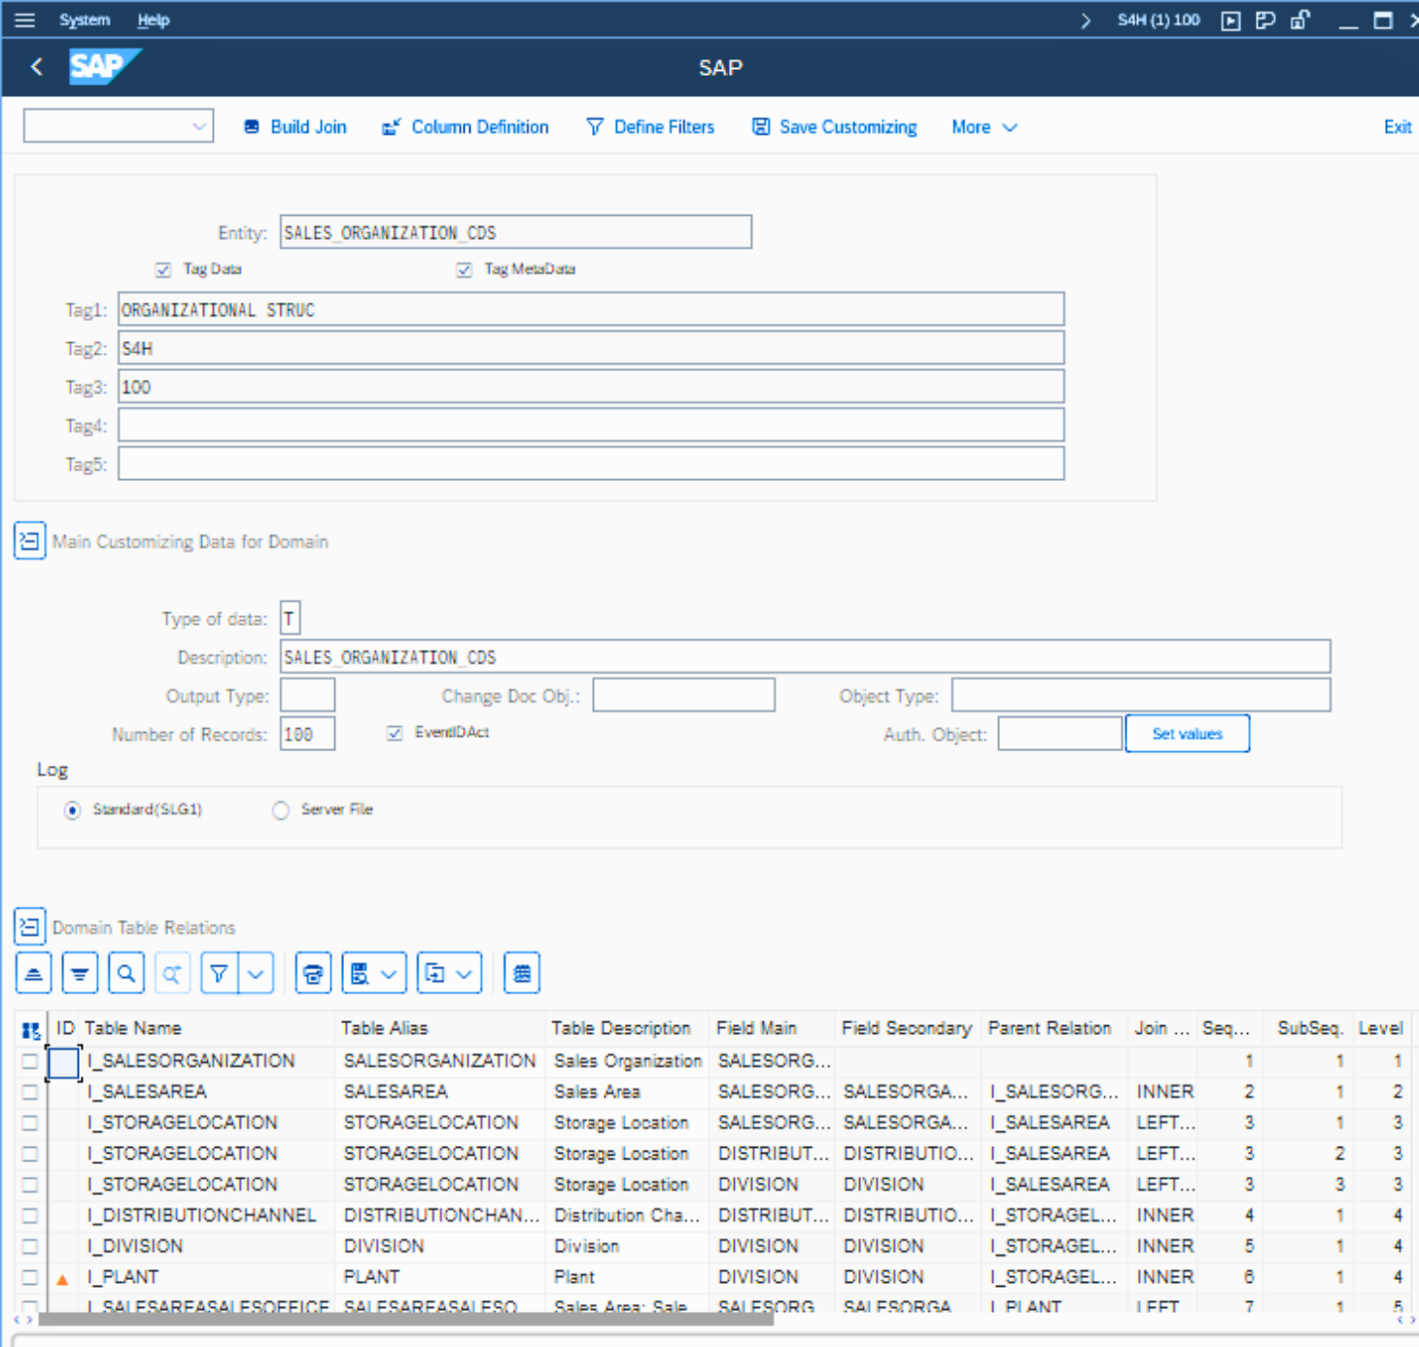Open the filter options dropdown arrow
1419x1347 pixels.
[x=256, y=973]
